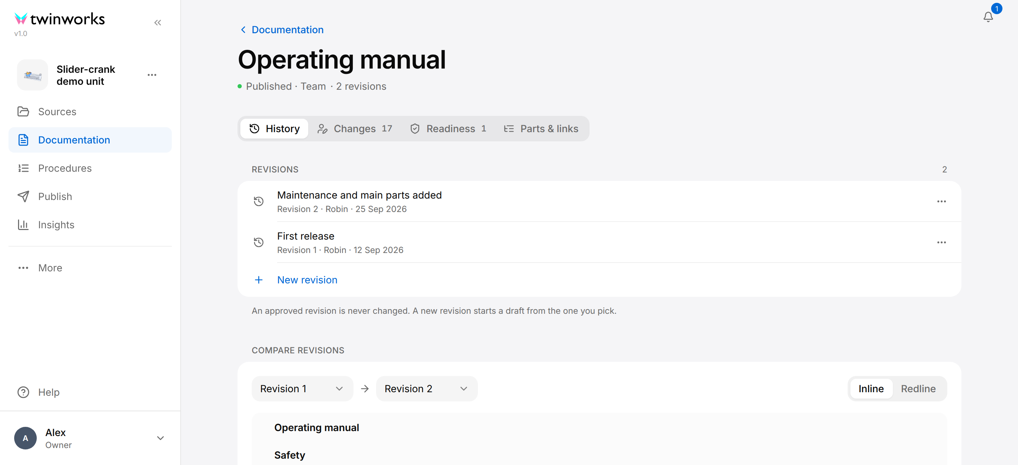
Task: Select the Inline compare view
Action: tap(871, 389)
